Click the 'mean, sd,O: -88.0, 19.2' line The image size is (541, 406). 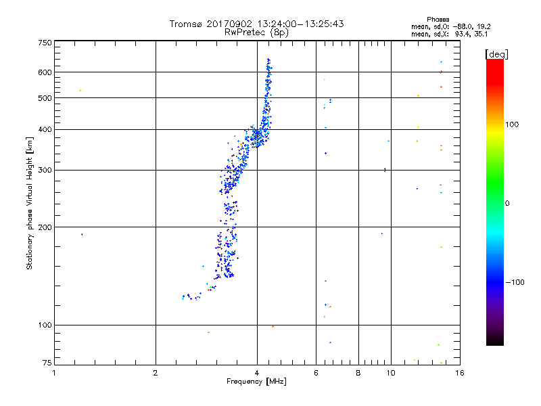point(450,27)
